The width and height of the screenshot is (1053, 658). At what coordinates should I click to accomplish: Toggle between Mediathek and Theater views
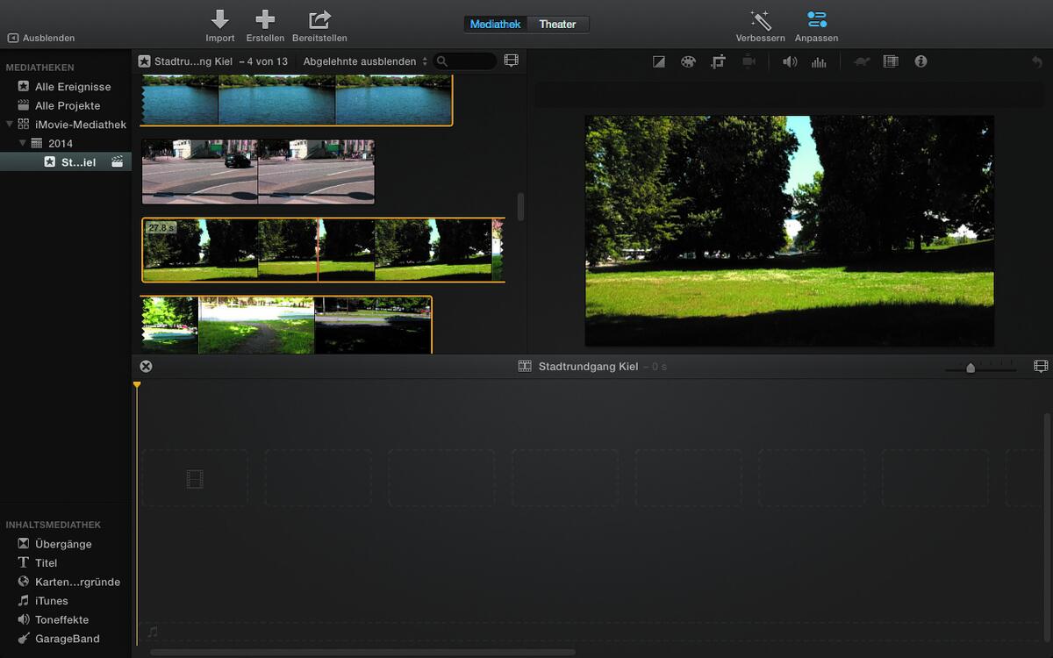(x=526, y=24)
